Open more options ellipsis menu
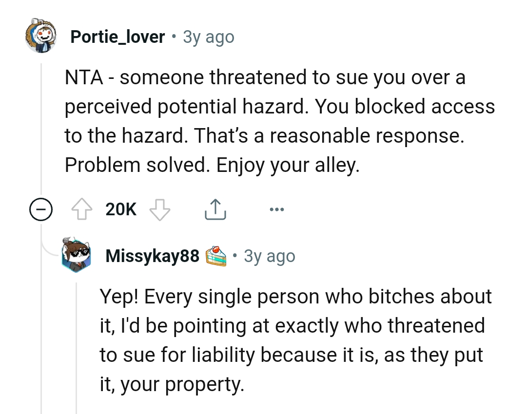This screenshot has height=414, width=526. pos(276,210)
